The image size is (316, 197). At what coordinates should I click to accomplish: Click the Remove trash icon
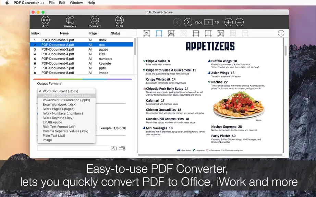[x=70, y=20]
